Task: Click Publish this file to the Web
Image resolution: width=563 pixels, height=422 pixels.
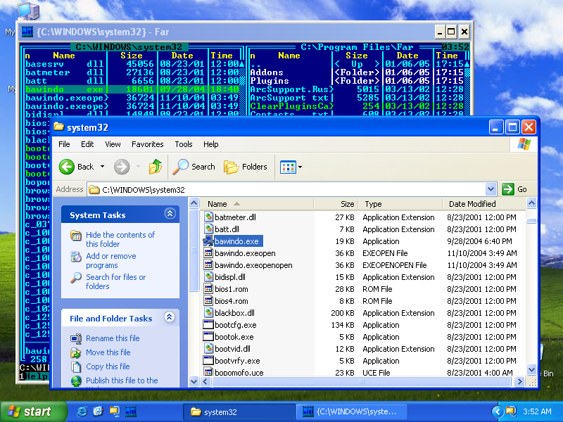Action: (x=122, y=381)
